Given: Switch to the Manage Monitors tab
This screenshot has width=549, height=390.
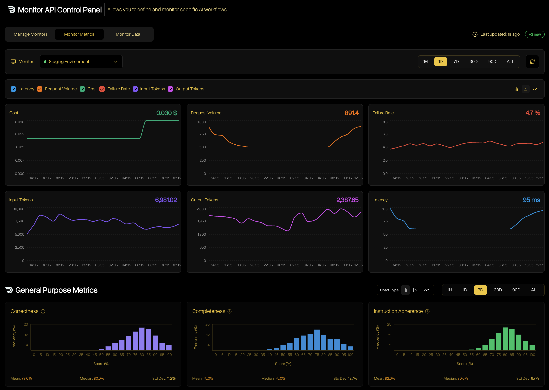Looking at the screenshot, I should 30,34.
